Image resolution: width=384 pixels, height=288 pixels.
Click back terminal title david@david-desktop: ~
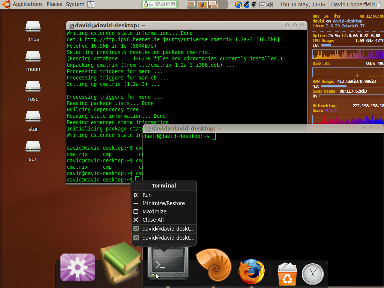coord(110,25)
